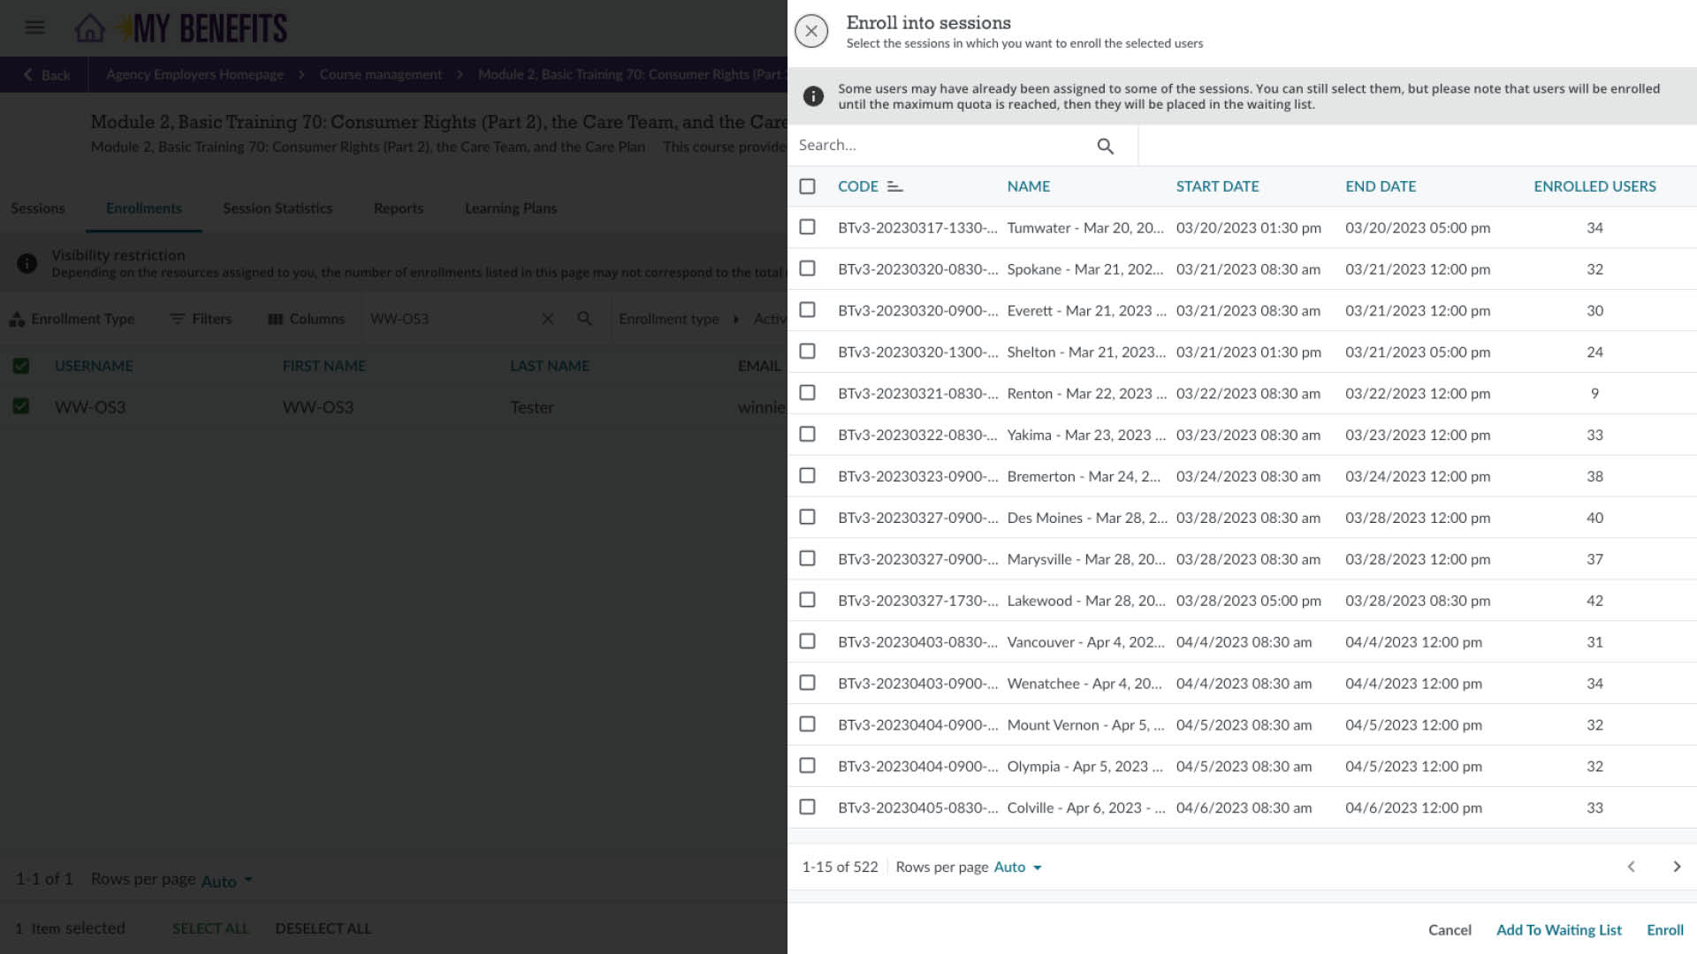Click the Enroll button

point(1664,929)
